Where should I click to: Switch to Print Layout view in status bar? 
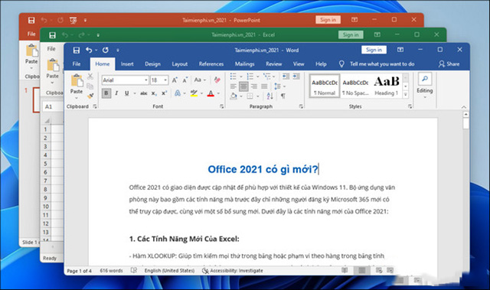pos(362,270)
